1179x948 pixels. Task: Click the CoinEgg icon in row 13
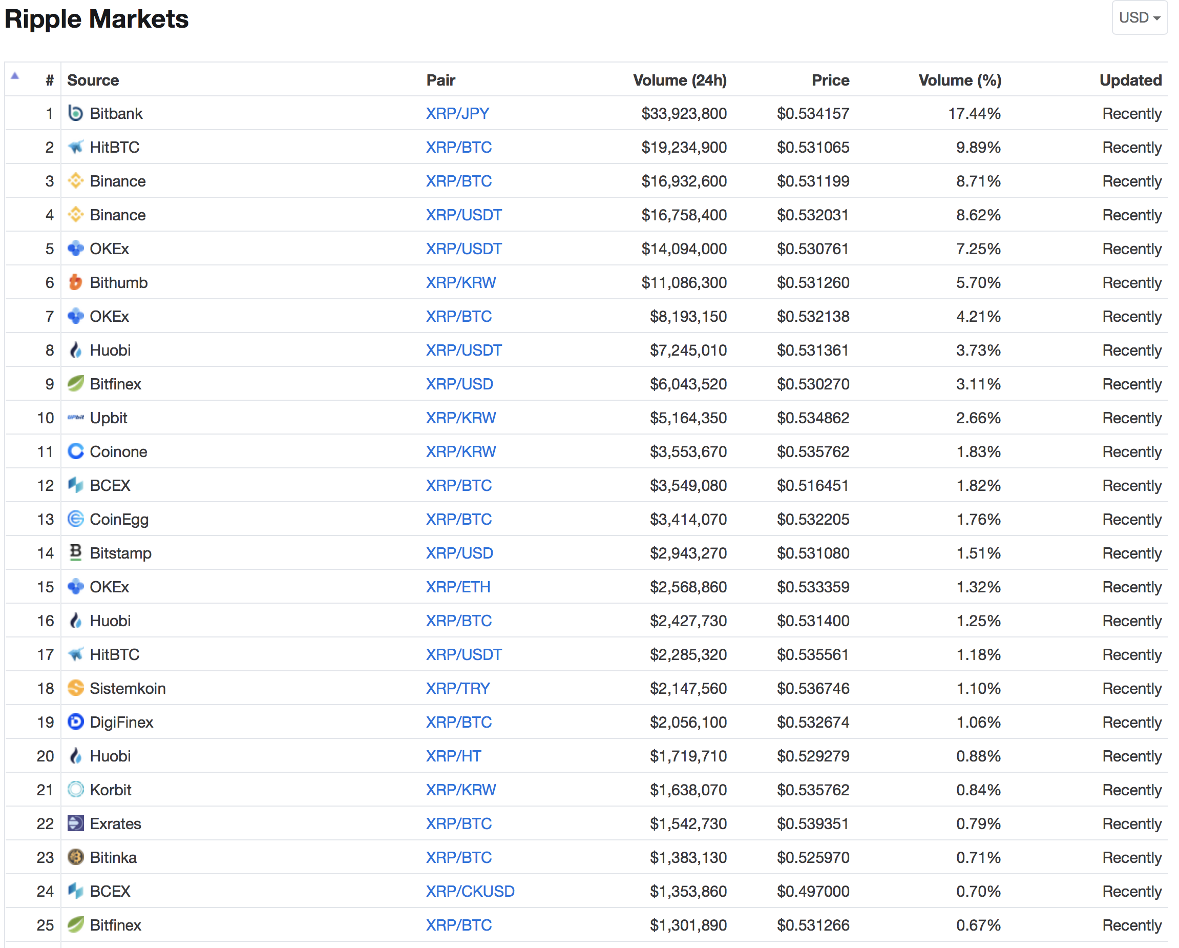[x=75, y=519]
